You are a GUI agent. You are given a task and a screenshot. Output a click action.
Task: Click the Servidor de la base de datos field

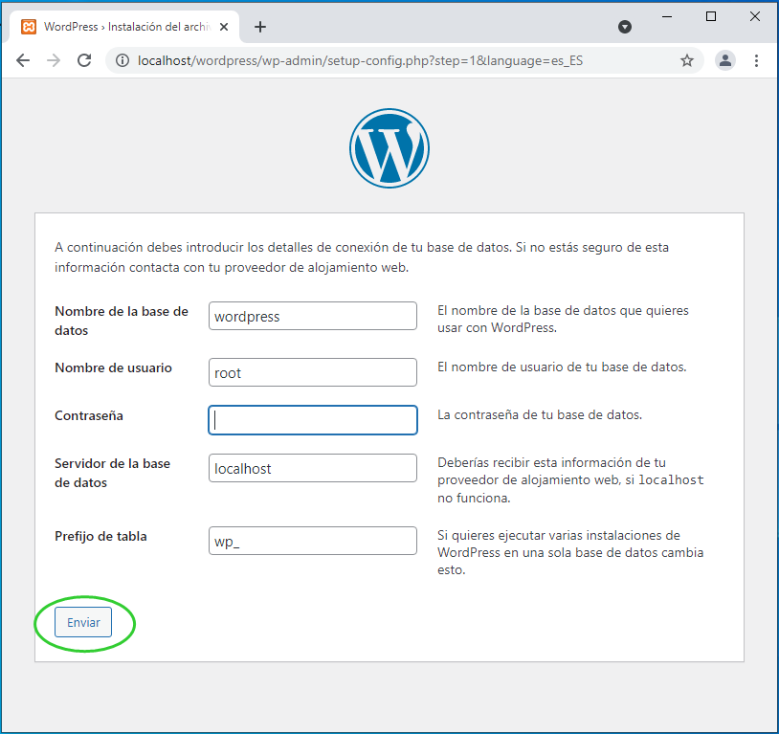click(313, 468)
